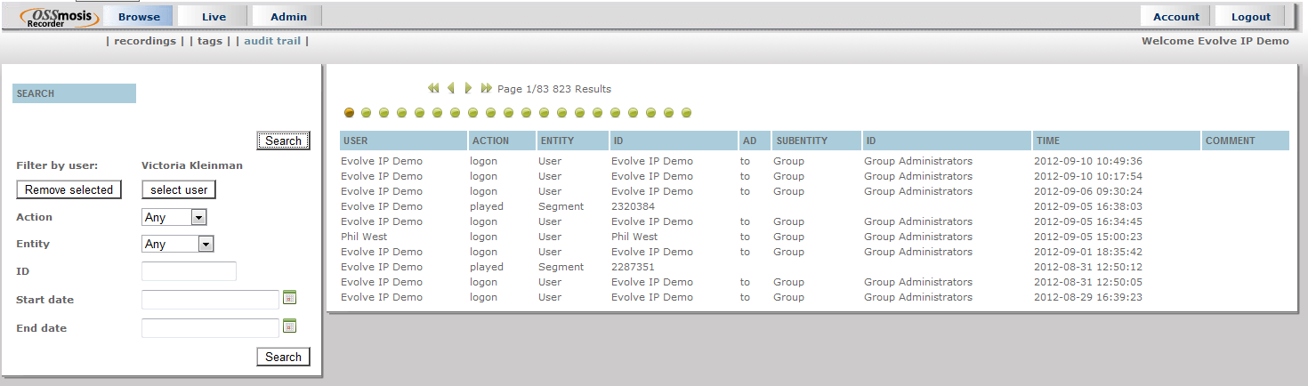Jump to the last results page

(486, 89)
